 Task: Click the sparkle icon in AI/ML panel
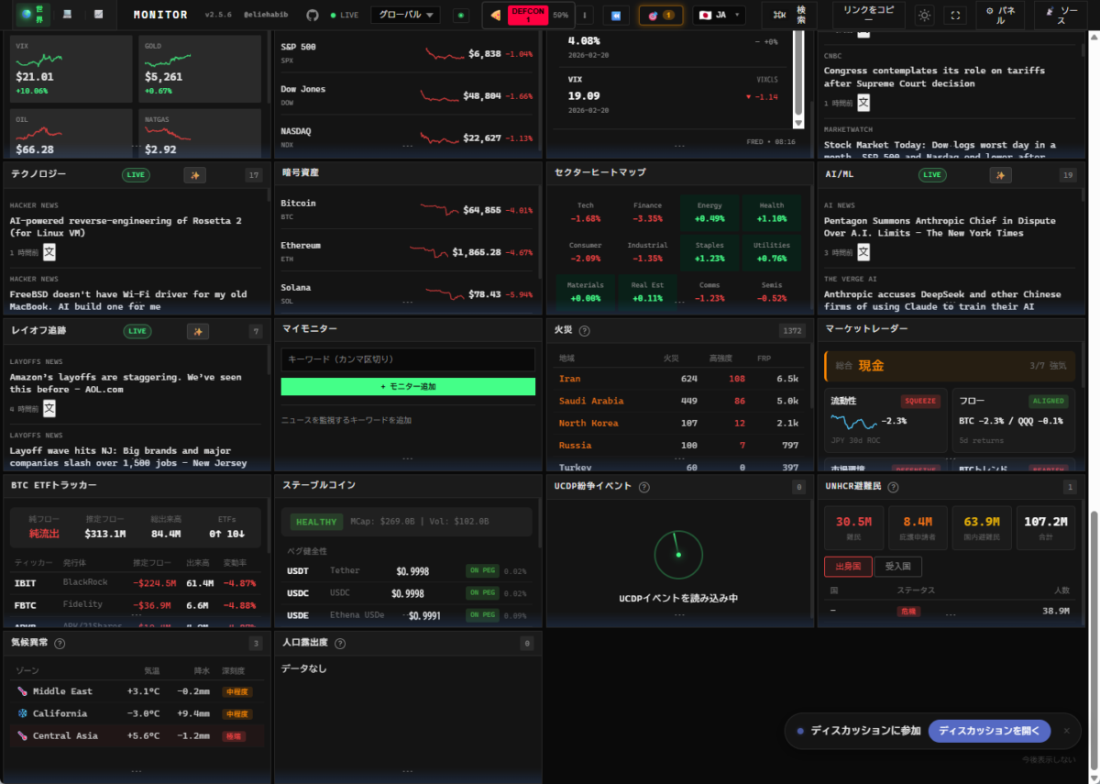(1000, 175)
